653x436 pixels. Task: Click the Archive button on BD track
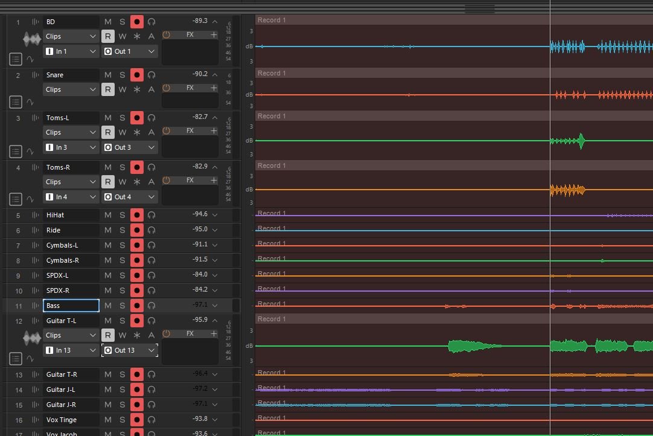(x=151, y=36)
